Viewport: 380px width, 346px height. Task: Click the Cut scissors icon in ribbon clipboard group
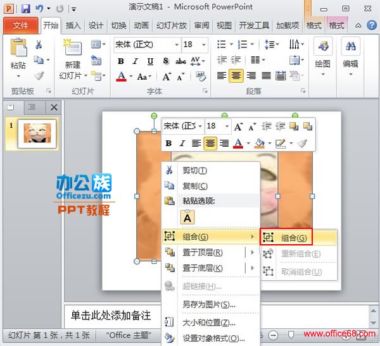tap(39, 44)
